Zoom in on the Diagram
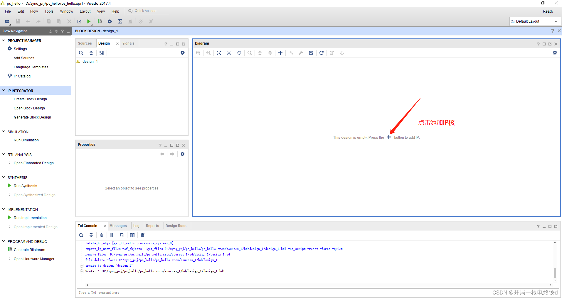The height and width of the screenshot is (298, 562). tap(198, 53)
